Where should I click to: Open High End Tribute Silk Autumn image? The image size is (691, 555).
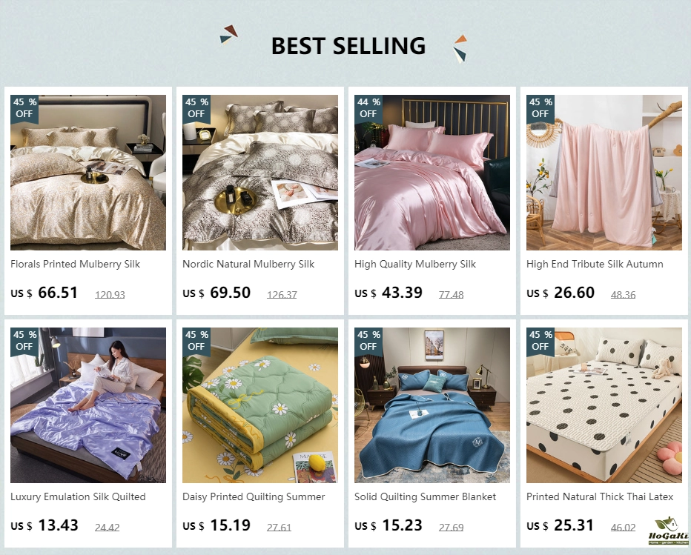click(x=604, y=173)
